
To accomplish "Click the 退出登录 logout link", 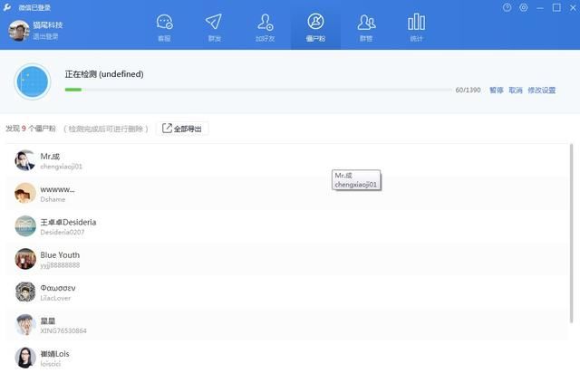I will (45, 36).
